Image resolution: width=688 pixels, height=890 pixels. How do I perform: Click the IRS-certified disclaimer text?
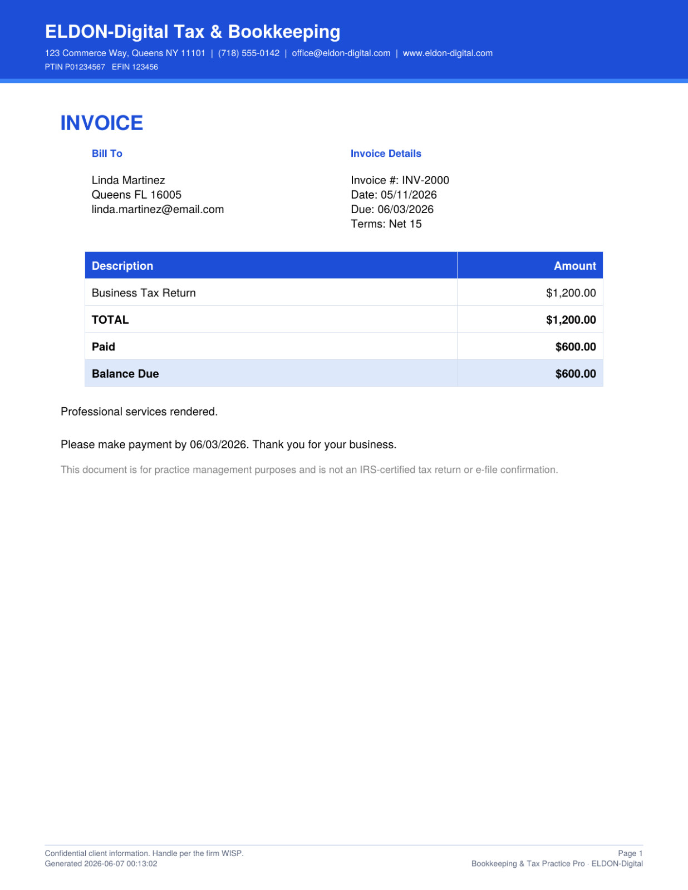(309, 469)
